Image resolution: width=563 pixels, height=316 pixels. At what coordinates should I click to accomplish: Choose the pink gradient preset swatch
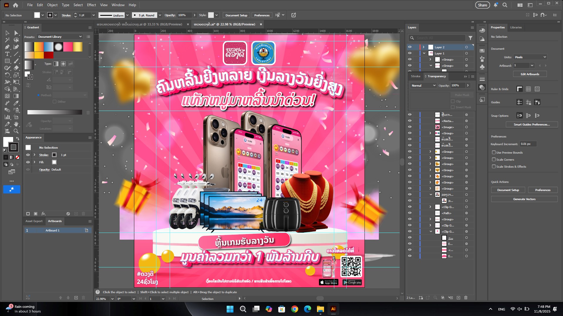(x=67, y=47)
